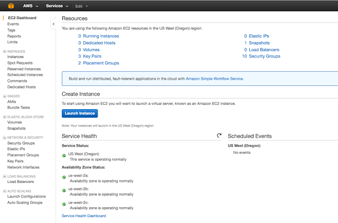Open Amazon Simple Workflow Service link

click(214, 79)
